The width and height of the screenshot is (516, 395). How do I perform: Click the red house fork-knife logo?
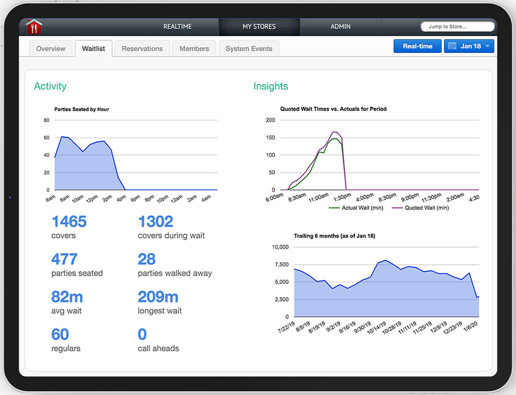pyautogui.click(x=34, y=27)
